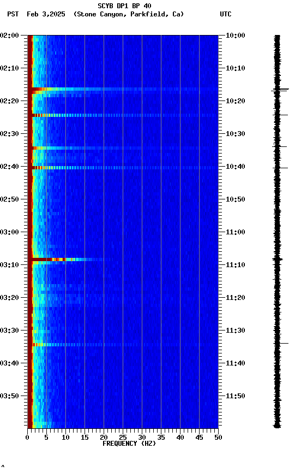Click the 20 Hz frequency axis label

click(x=104, y=438)
